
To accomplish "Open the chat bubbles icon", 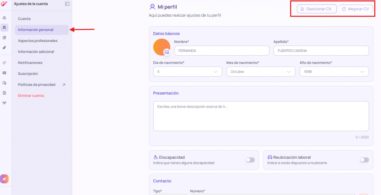I will (4, 83).
